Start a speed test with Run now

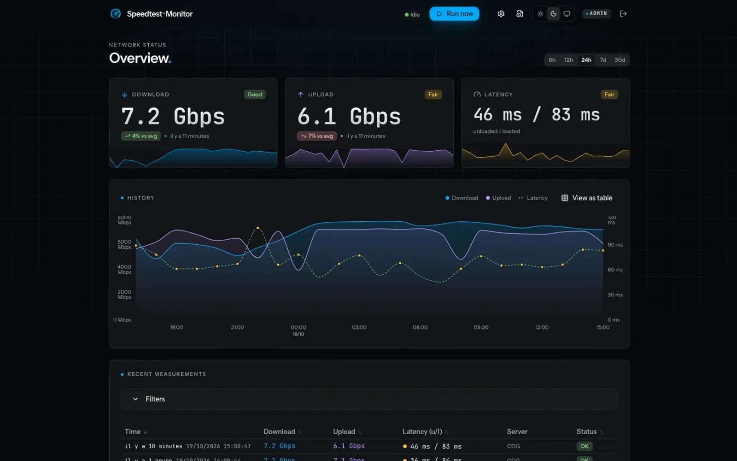[x=455, y=14]
